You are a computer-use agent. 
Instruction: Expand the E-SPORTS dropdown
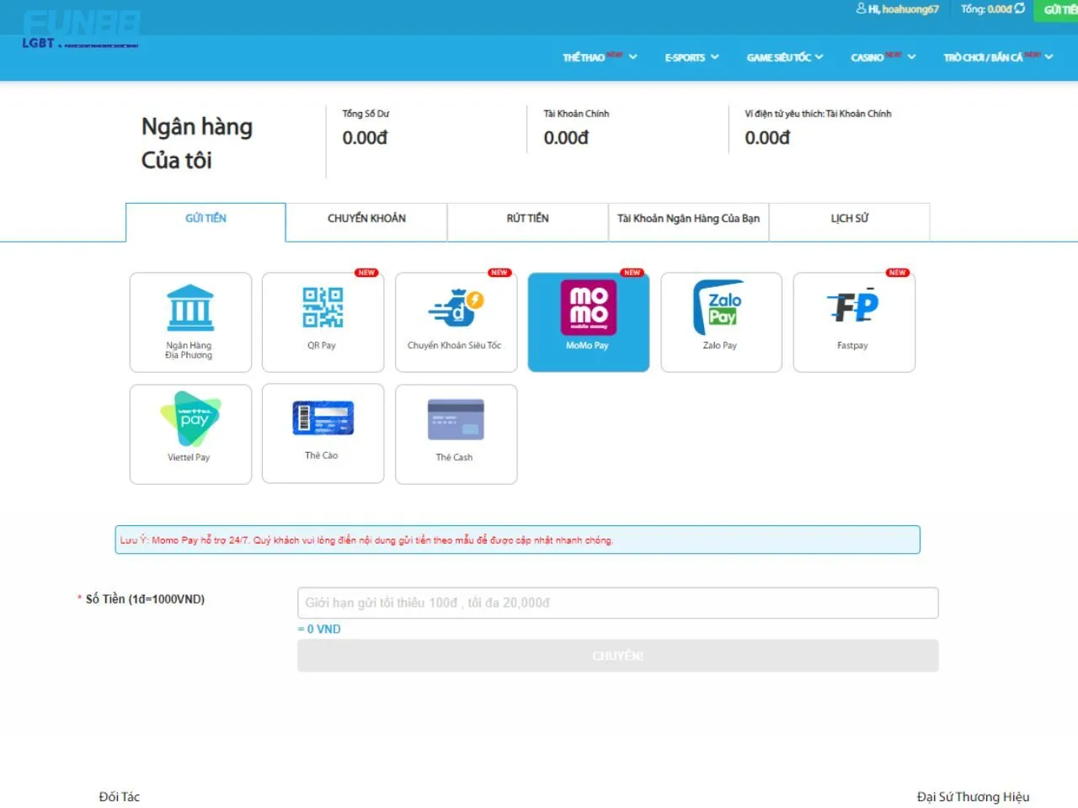691,57
